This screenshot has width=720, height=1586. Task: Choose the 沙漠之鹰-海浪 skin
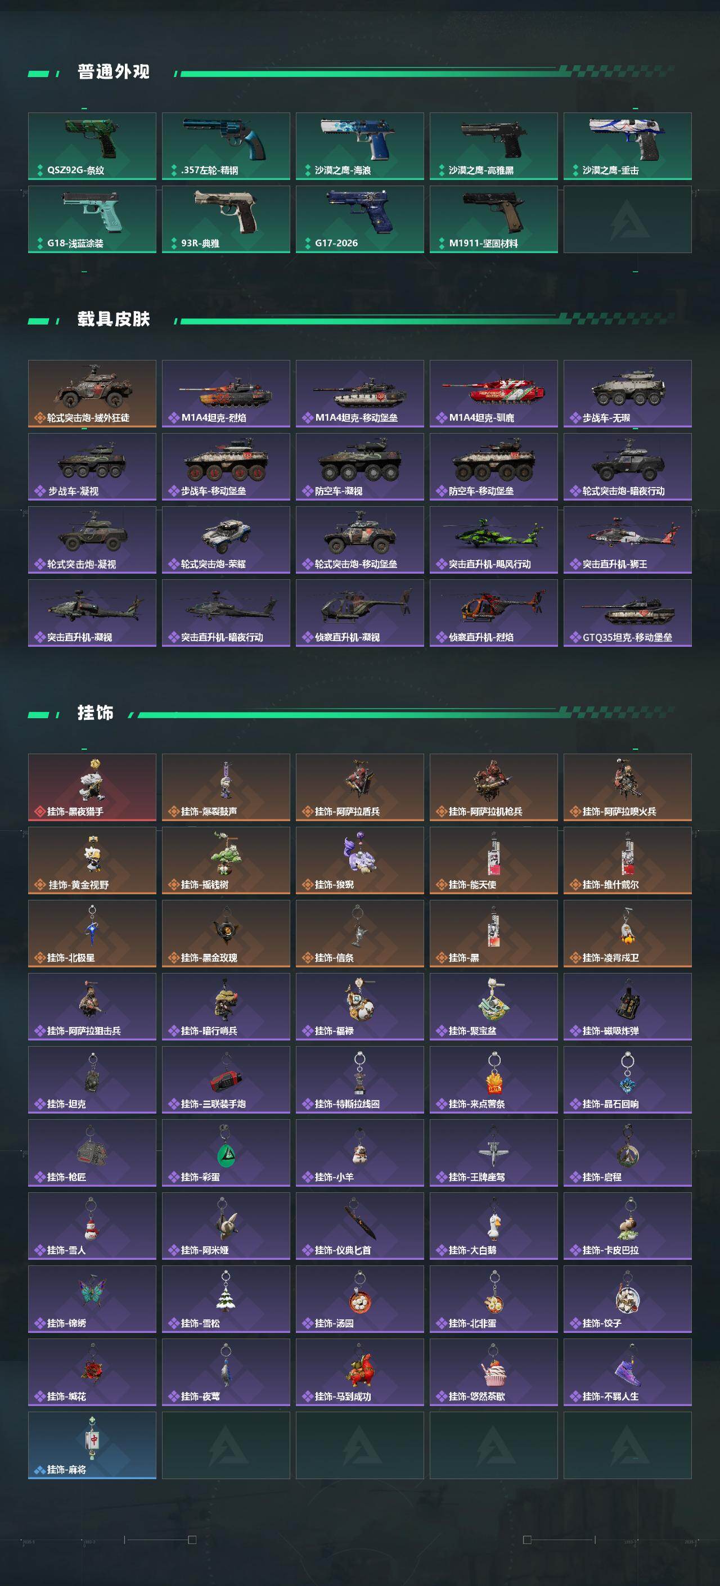tap(359, 146)
